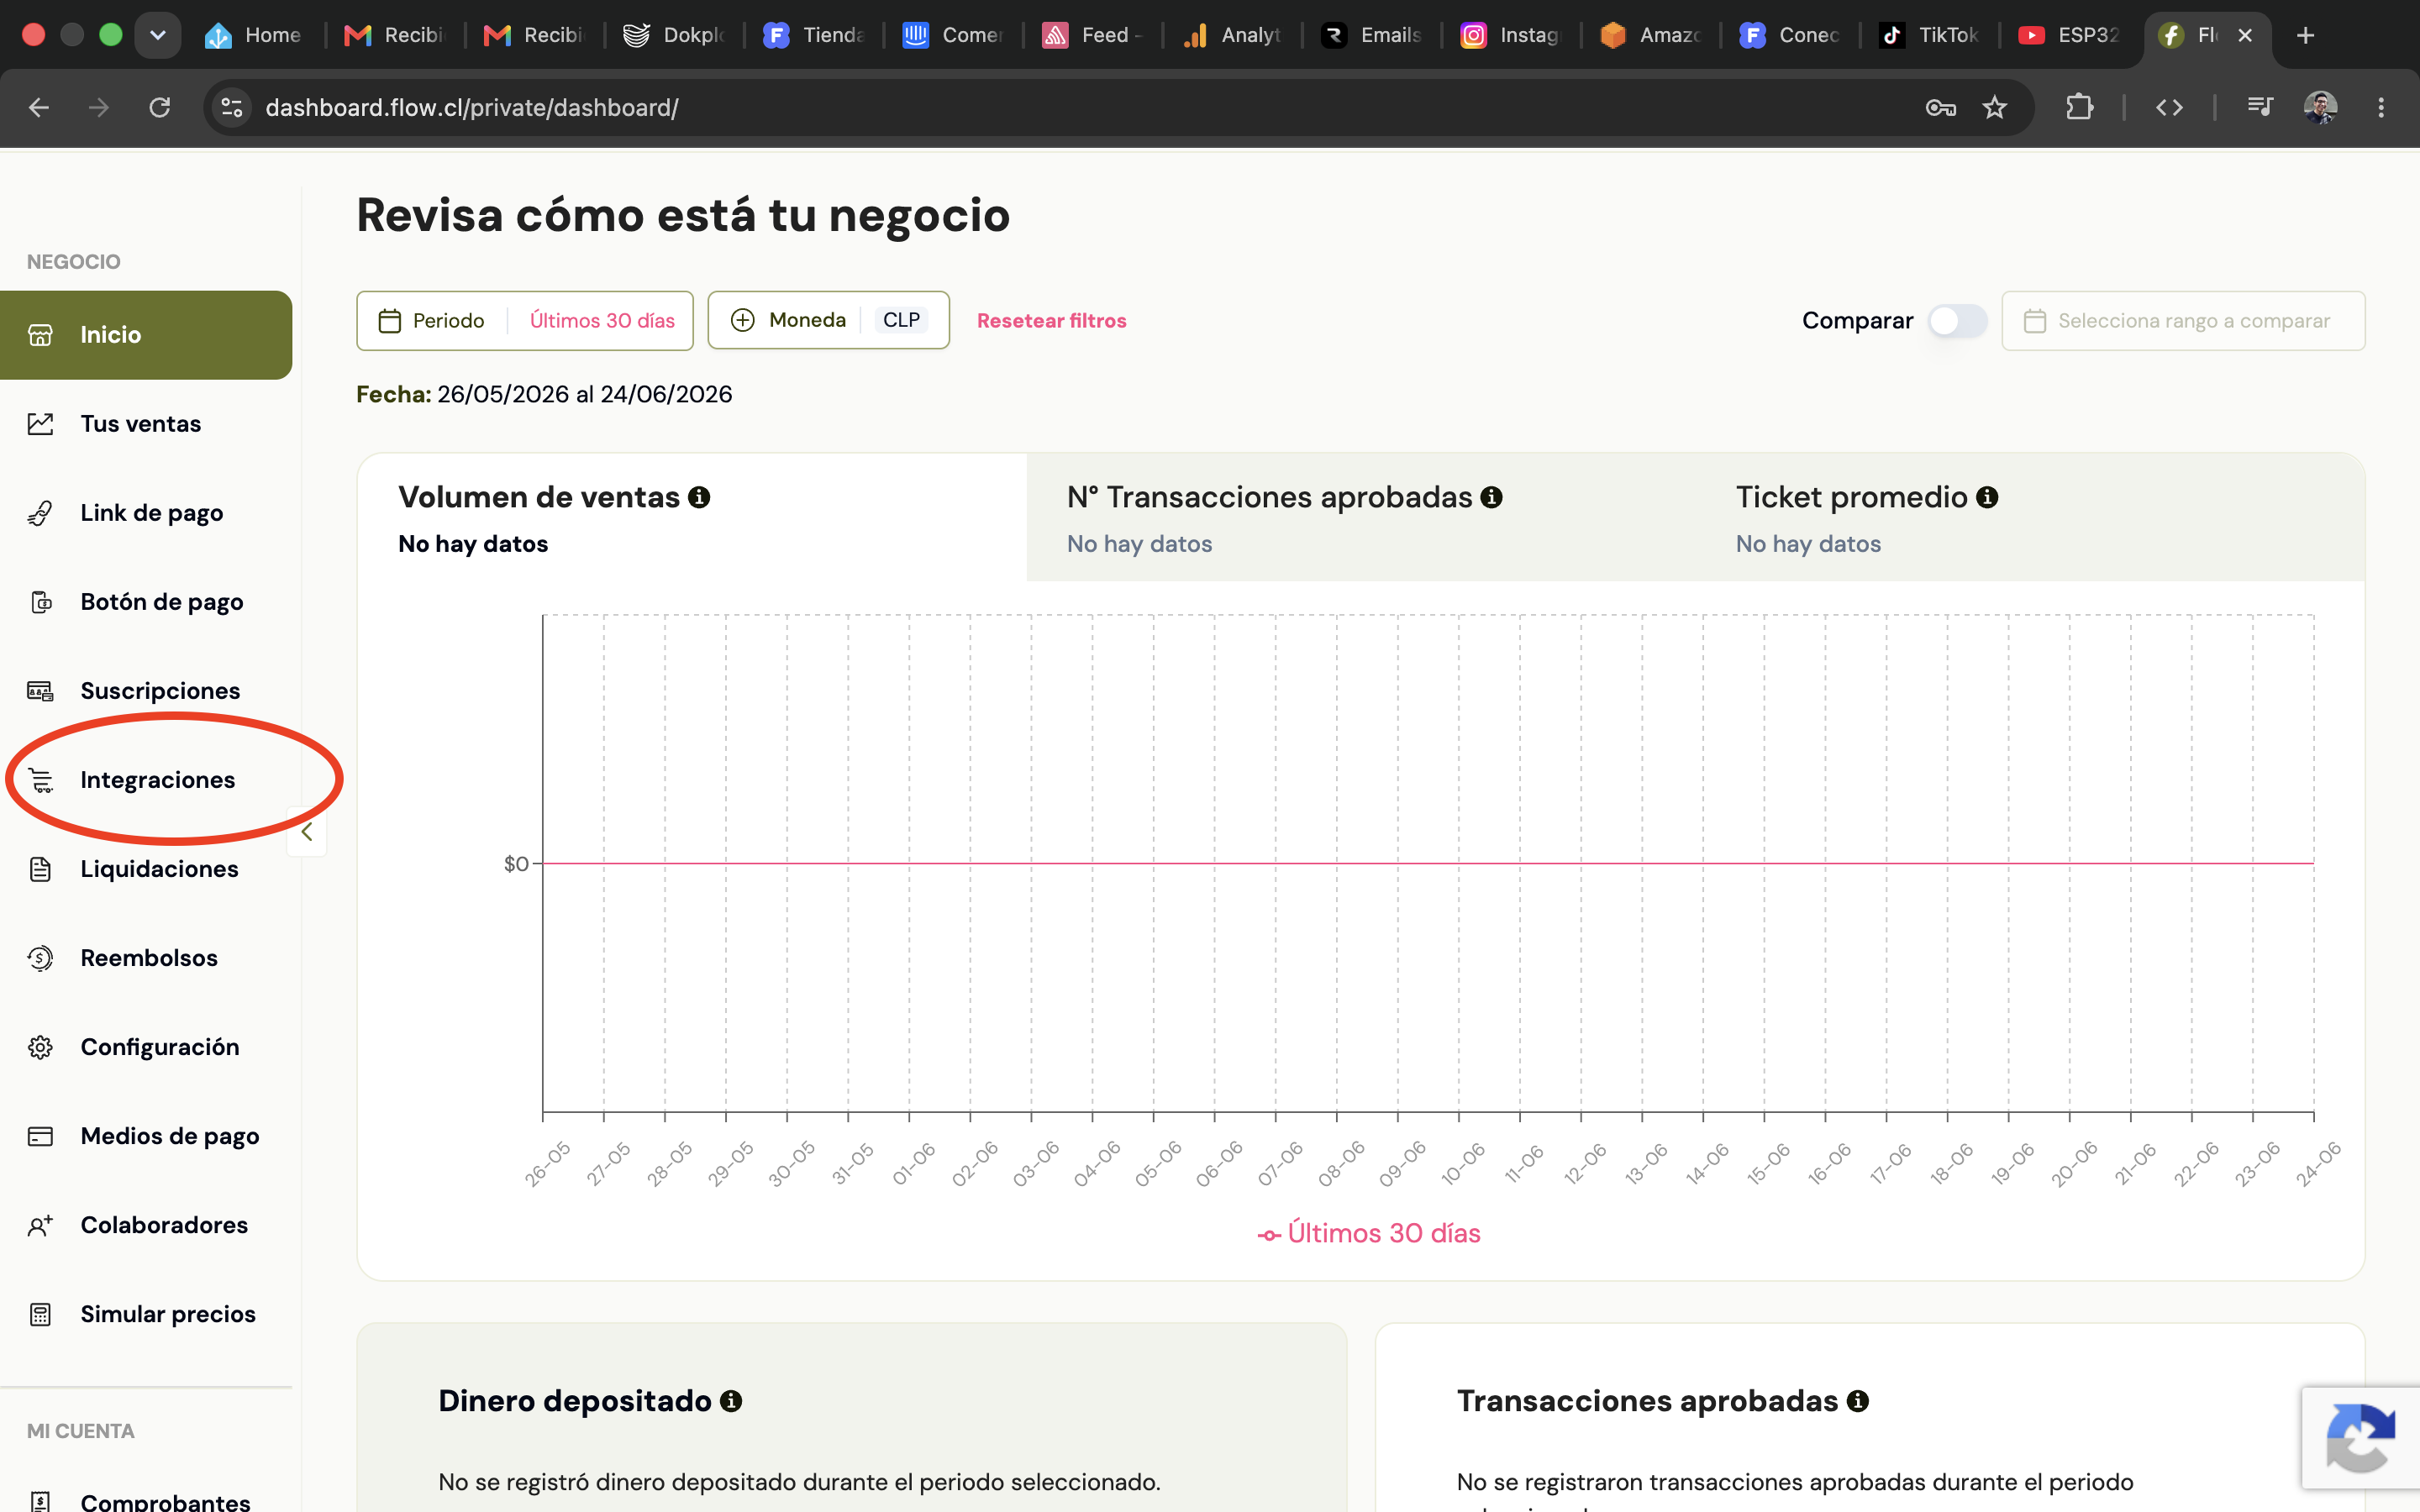The width and height of the screenshot is (2420, 1512).
Task: Open the Integraciones menu item
Action: point(146,780)
